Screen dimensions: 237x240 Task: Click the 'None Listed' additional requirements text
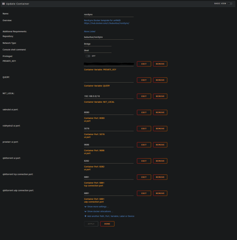tap(90, 32)
